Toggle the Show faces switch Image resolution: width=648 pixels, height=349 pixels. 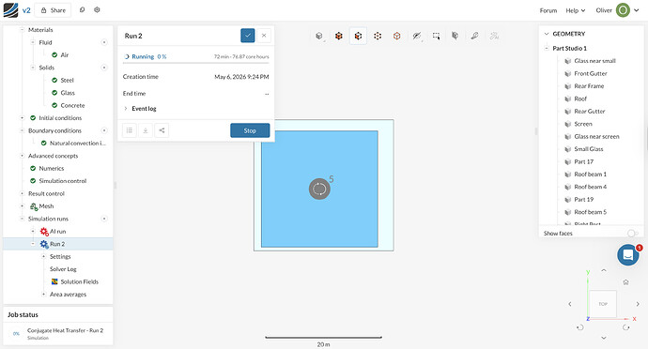point(632,234)
